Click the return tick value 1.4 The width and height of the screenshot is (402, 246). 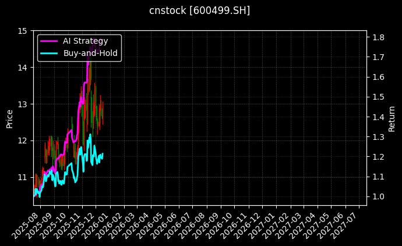[x=379, y=117]
